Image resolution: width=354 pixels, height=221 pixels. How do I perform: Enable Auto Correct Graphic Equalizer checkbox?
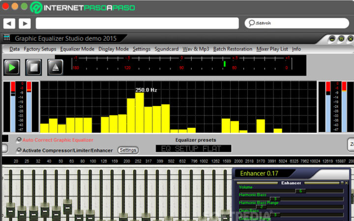(19, 140)
